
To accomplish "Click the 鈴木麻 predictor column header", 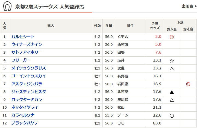I will click(188, 29).
